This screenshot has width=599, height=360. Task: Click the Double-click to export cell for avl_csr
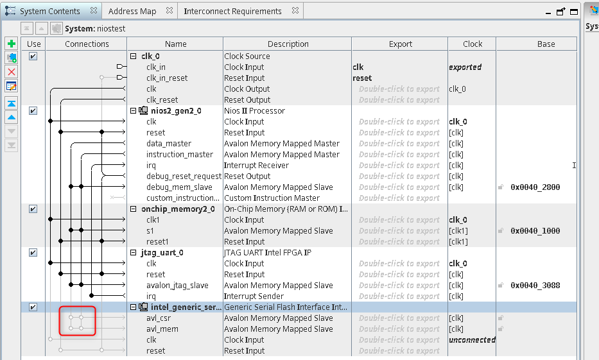tap(399, 318)
